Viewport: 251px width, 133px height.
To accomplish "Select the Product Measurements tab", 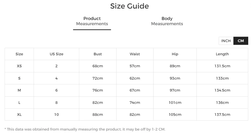I will (x=92, y=21).
